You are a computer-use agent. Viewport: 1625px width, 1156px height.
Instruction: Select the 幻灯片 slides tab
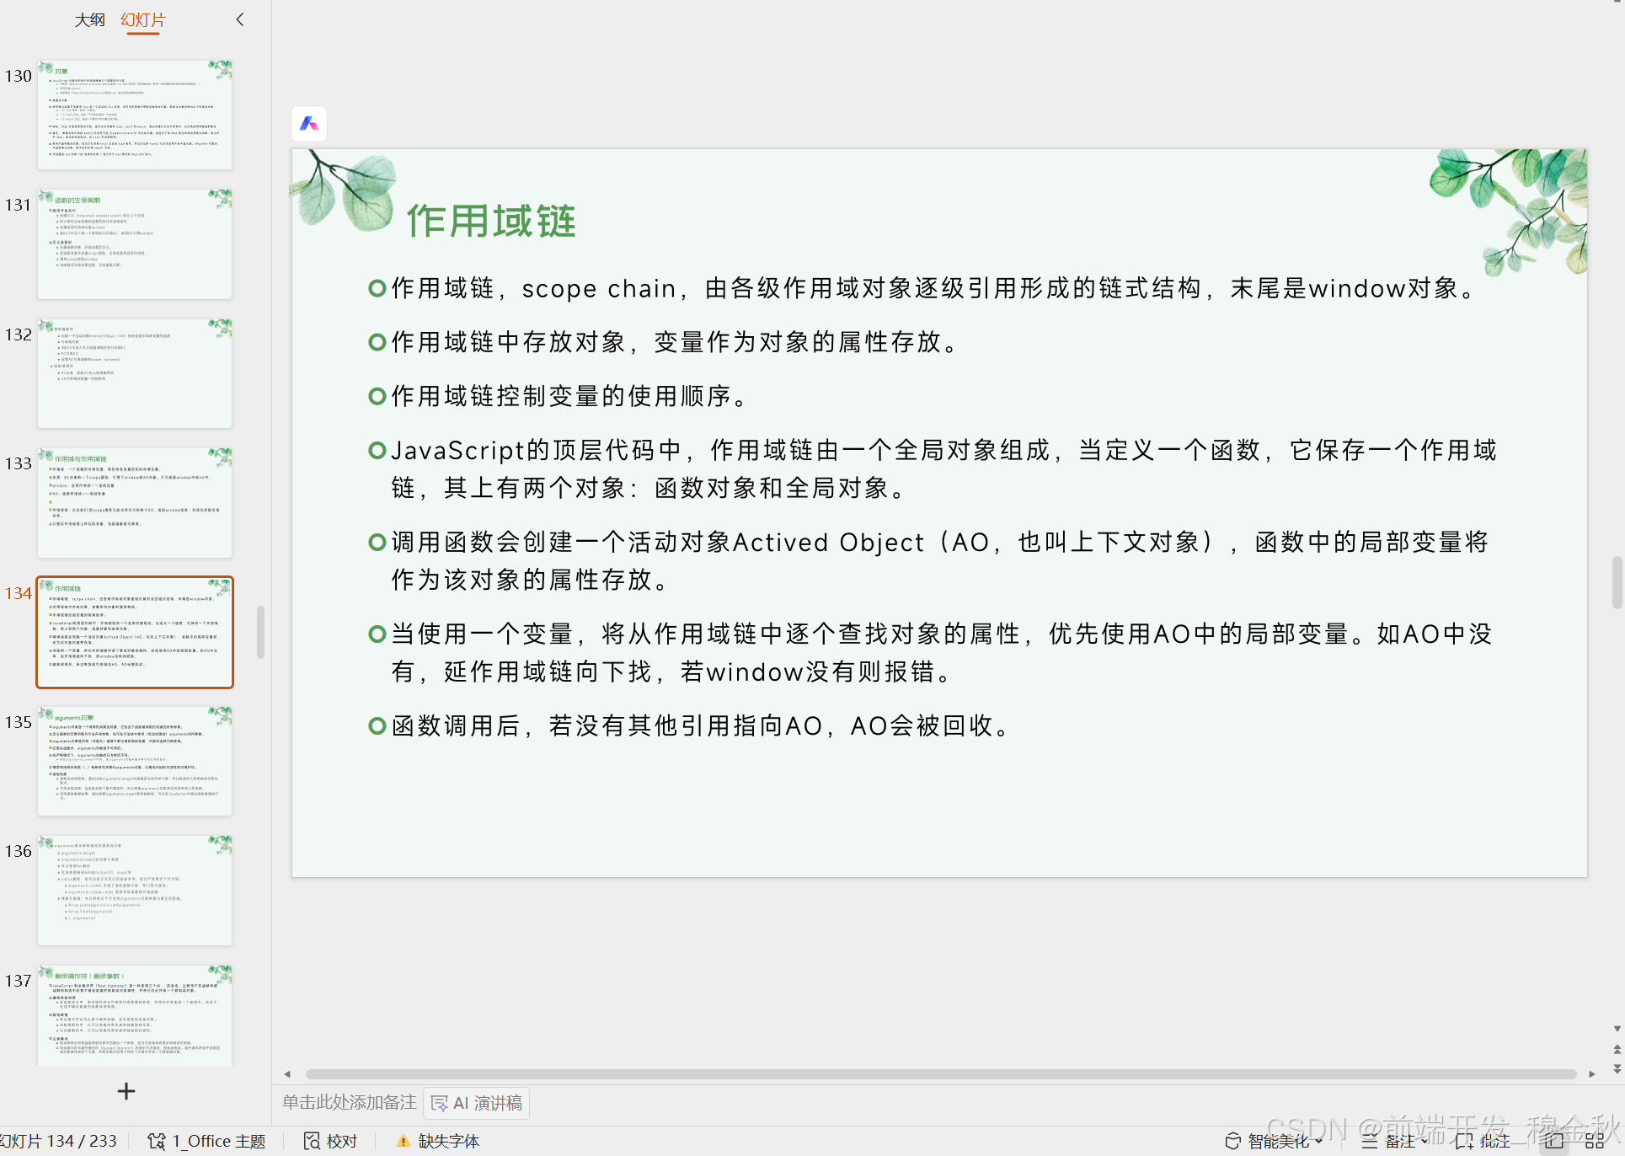143,19
